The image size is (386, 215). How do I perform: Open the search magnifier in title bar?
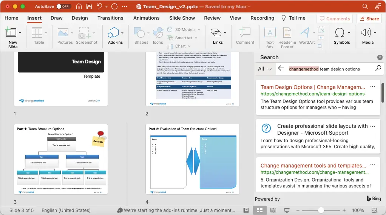point(365,6)
